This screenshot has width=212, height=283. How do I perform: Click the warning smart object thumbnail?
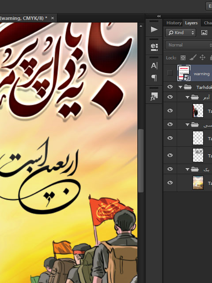click(x=184, y=73)
